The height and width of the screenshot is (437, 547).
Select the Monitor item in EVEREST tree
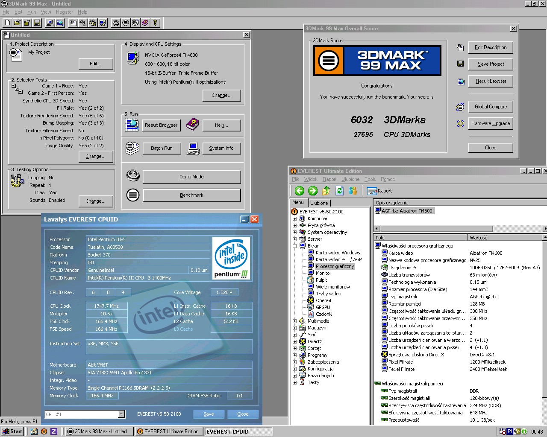pos(323,273)
